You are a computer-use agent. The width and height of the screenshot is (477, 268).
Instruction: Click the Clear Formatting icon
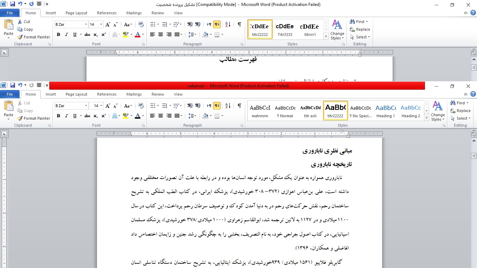141,105
